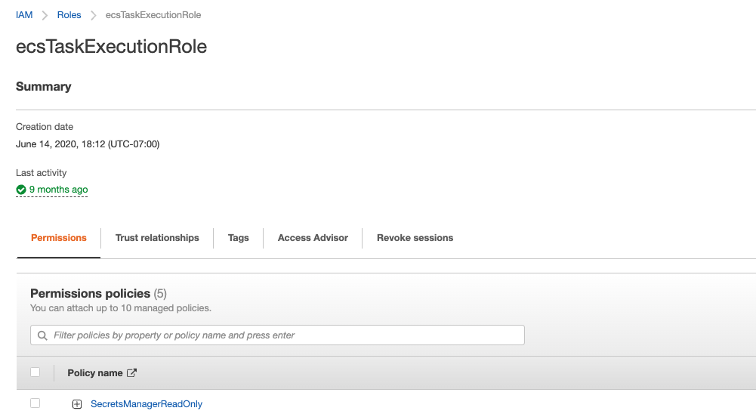756x417 pixels.
Task: Go to the Roles breadcrumb link
Action: [x=69, y=15]
